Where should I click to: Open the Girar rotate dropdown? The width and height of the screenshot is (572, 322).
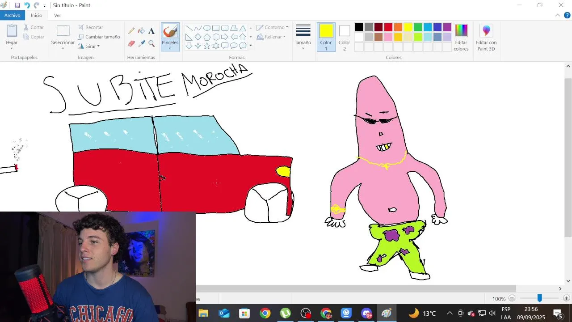[x=88, y=47]
